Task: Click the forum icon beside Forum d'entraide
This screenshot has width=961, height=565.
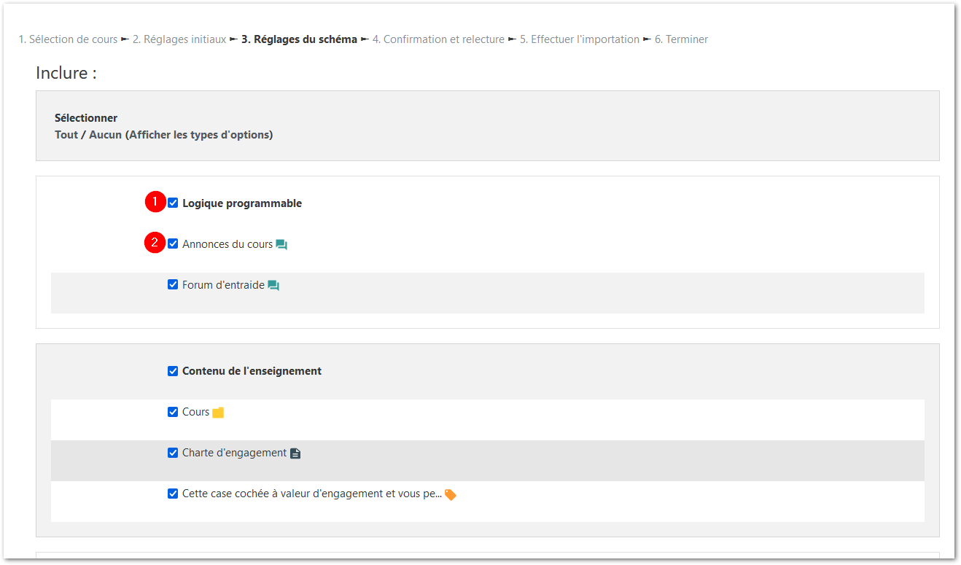Action: pos(273,286)
